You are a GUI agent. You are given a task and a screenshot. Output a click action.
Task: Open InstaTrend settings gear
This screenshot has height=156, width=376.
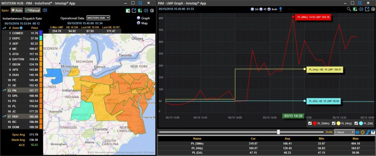[x=152, y=11]
